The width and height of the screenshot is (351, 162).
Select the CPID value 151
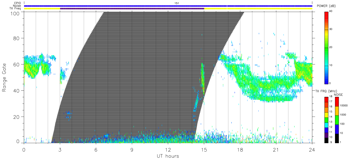tap(177, 3)
